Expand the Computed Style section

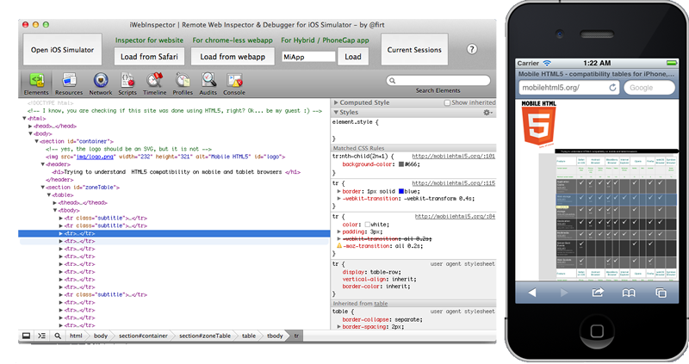tap(336, 102)
